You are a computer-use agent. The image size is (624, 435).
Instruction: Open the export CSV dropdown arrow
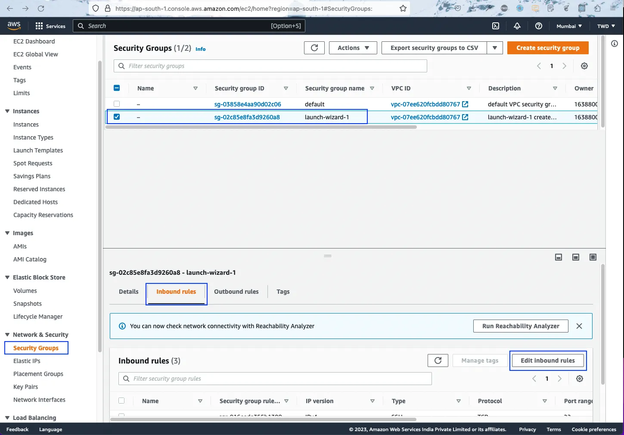[x=495, y=48]
